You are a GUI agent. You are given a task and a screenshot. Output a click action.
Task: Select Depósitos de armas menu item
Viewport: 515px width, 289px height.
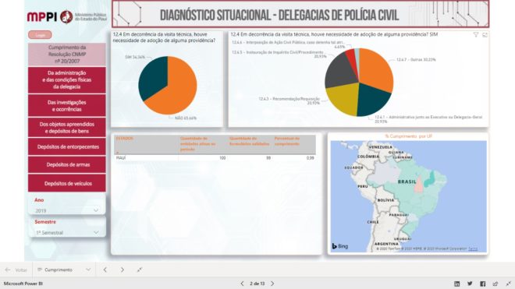[66, 164]
